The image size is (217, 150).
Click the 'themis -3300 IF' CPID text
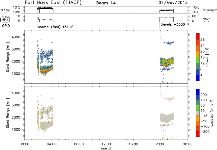click(175, 24)
